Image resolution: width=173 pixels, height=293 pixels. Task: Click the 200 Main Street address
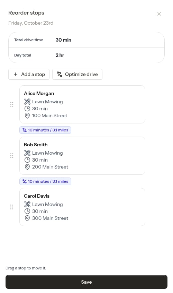click(50, 167)
